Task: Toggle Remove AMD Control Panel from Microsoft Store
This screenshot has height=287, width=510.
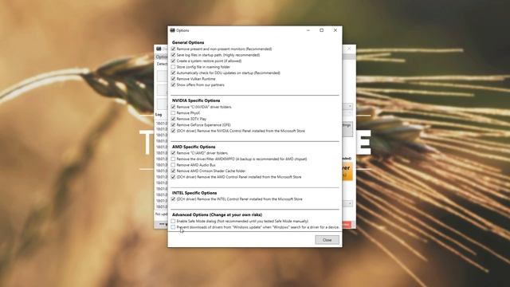Action: pyautogui.click(x=173, y=177)
